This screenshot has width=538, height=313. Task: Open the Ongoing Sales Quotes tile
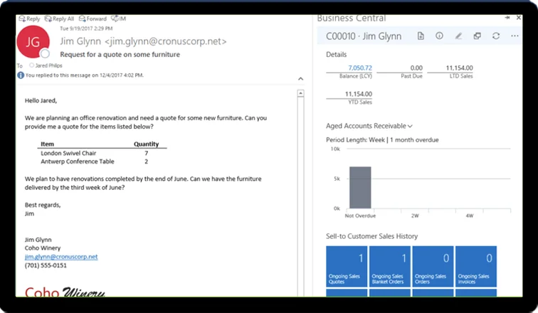pyautogui.click(x=346, y=266)
